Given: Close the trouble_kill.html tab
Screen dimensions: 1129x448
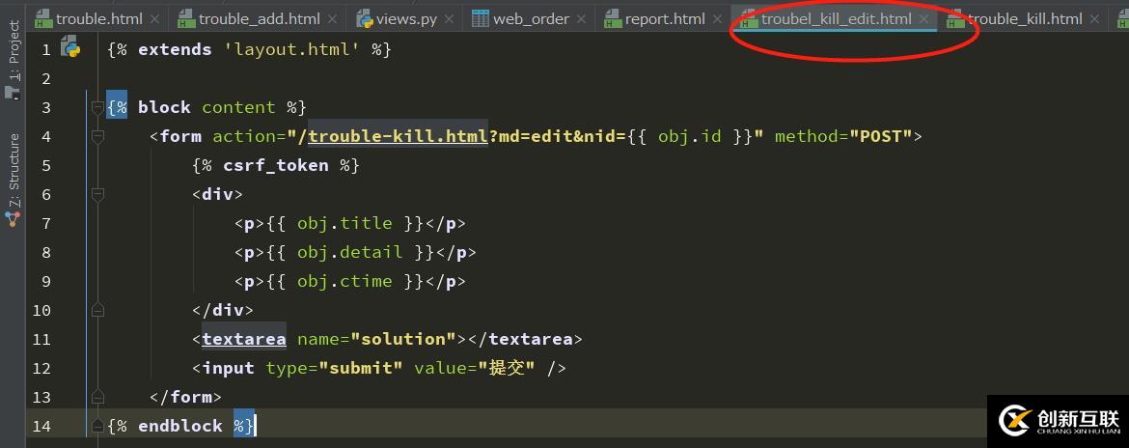Looking at the screenshot, I should [1094, 19].
